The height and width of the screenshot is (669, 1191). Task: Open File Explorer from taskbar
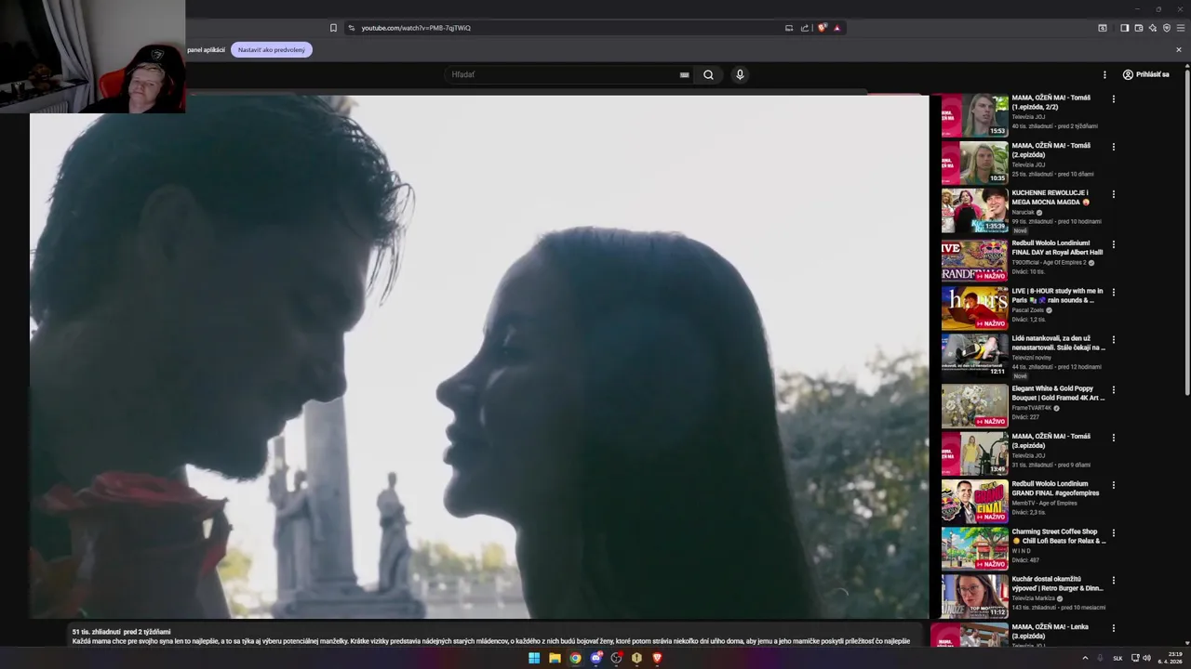click(555, 658)
